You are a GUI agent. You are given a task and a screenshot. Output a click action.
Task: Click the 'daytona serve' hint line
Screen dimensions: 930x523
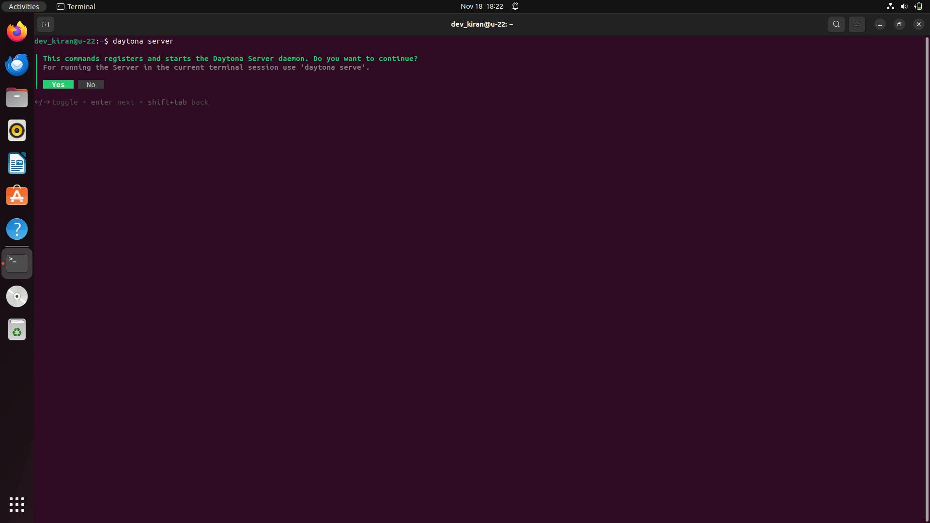coord(206,67)
